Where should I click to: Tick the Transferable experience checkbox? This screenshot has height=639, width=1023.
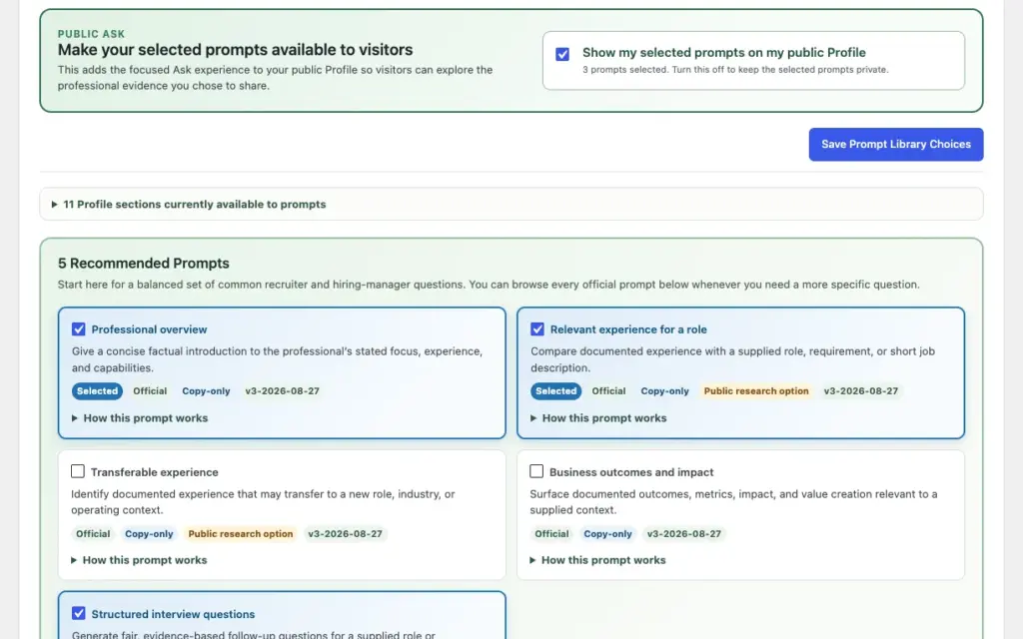click(x=78, y=471)
